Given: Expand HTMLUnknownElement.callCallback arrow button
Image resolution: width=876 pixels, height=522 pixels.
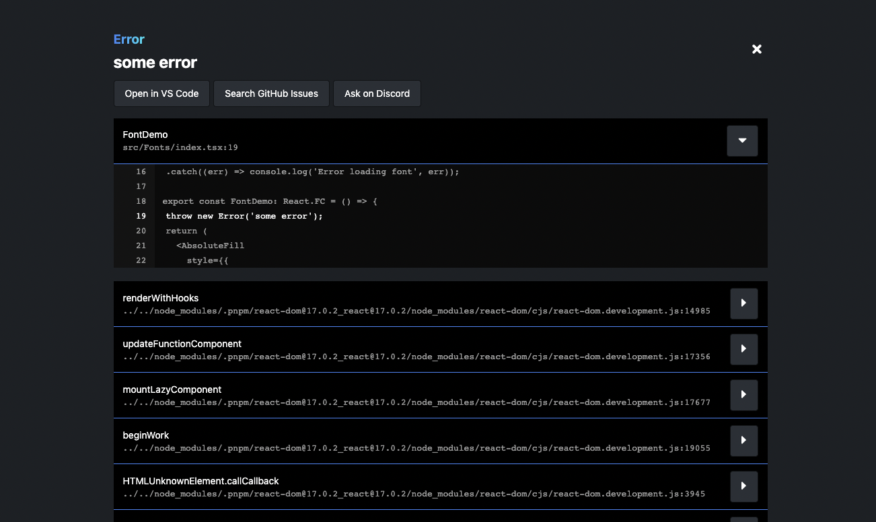Looking at the screenshot, I should (743, 486).
